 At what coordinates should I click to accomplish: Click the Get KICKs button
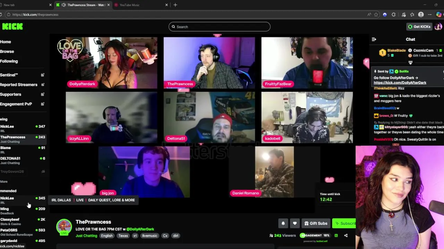point(419,27)
